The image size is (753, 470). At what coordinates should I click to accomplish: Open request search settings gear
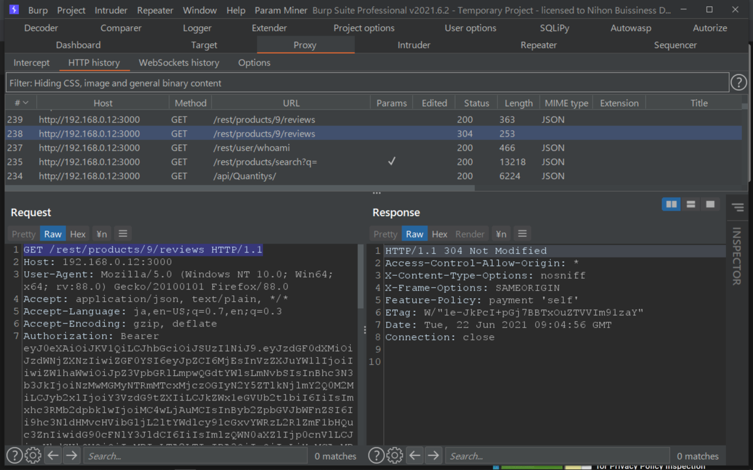[x=34, y=456]
